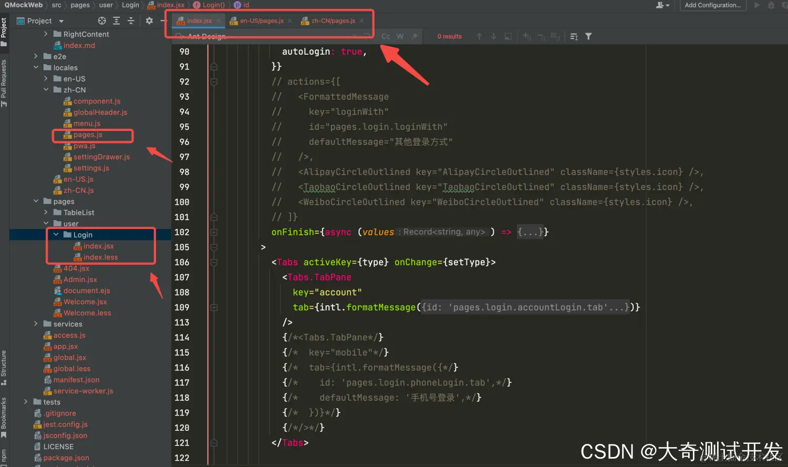The image size is (788, 467).
Task: Expand the TableList folder
Action: tap(46, 212)
